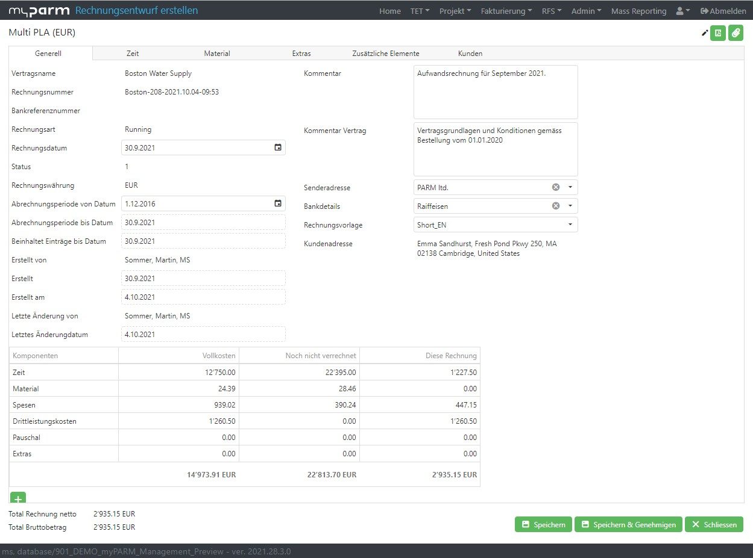The height and width of the screenshot is (558, 753).
Task: Clear the Senderadresse selection
Action: tap(556, 187)
